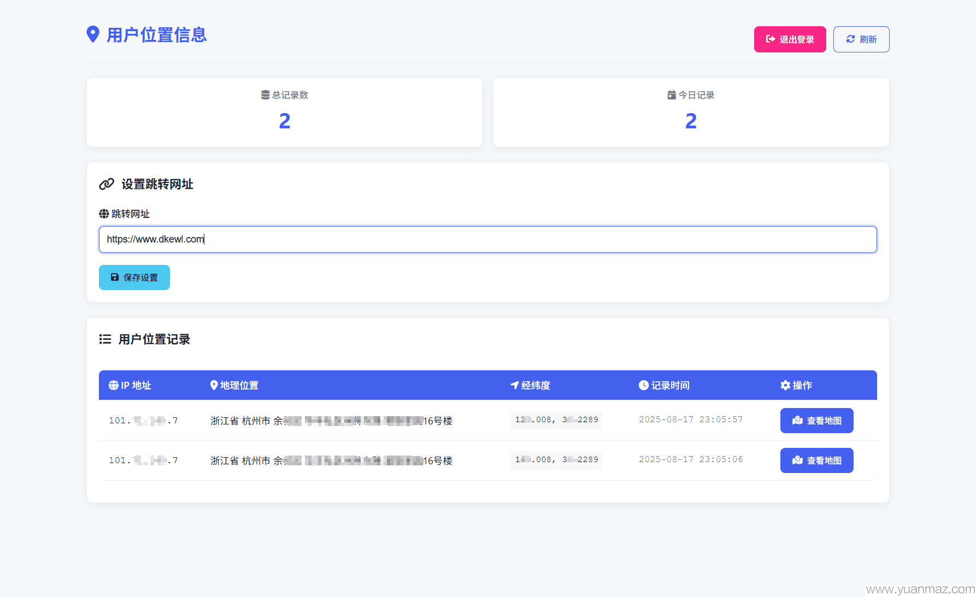Click the clock icon in 记录时间 column header
The image size is (976, 597).
[x=644, y=385]
